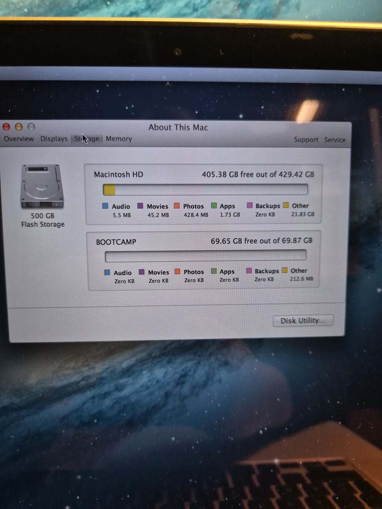
Task: Click BOOTCAMP blue Audio swatch
Action: pyautogui.click(x=107, y=272)
